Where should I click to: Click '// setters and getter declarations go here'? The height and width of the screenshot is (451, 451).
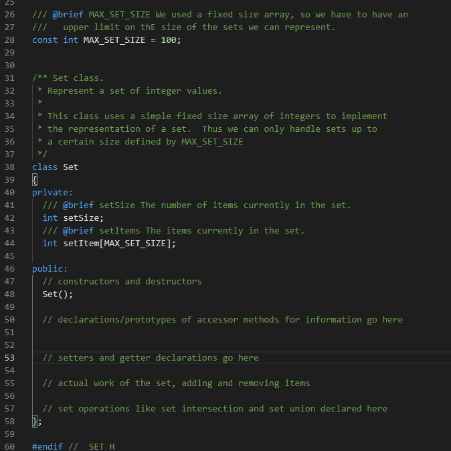151,357
